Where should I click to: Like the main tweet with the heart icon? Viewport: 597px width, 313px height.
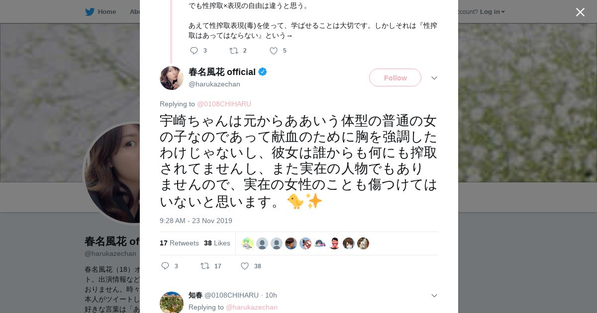[x=245, y=266]
